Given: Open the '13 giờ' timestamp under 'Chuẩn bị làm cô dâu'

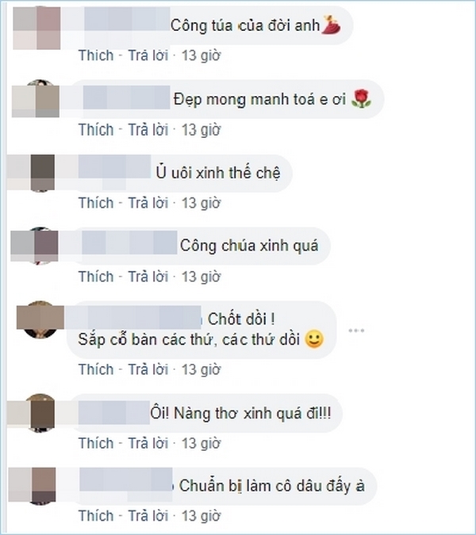Looking at the screenshot, I should tap(201, 516).
